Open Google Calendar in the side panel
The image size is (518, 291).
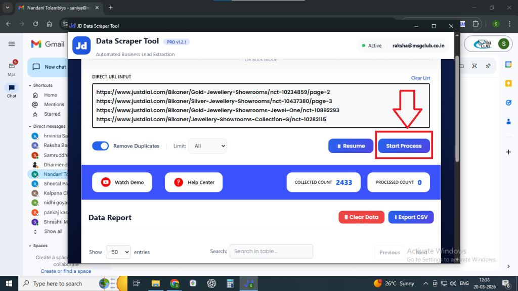[x=508, y=64]
